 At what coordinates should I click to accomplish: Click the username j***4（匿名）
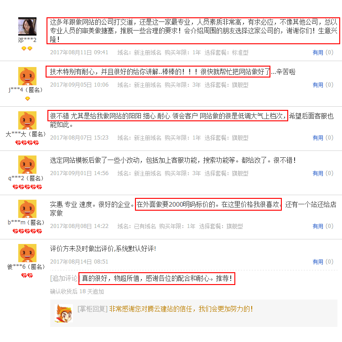pos(26,90)
